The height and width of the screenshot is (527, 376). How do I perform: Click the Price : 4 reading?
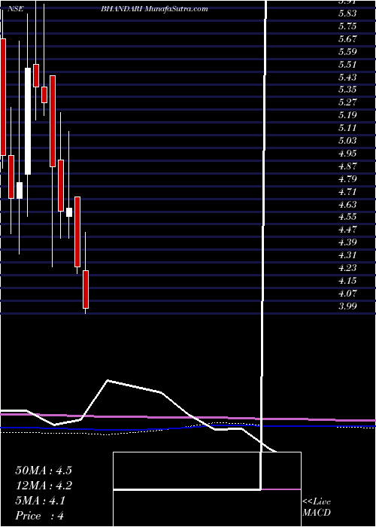tap(40, 516)
